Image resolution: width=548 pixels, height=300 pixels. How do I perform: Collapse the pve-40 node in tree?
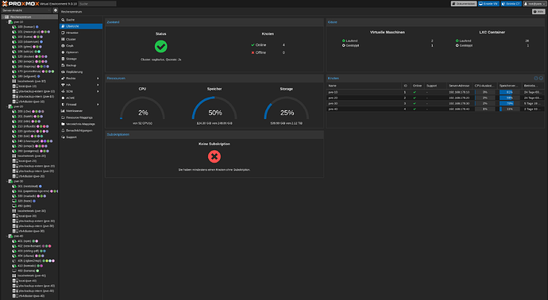[6, 236]
